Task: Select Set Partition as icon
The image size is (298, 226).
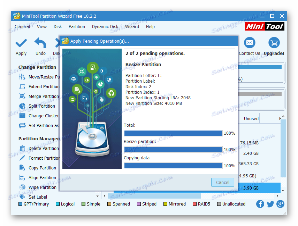Action: [x=22, y=125]
